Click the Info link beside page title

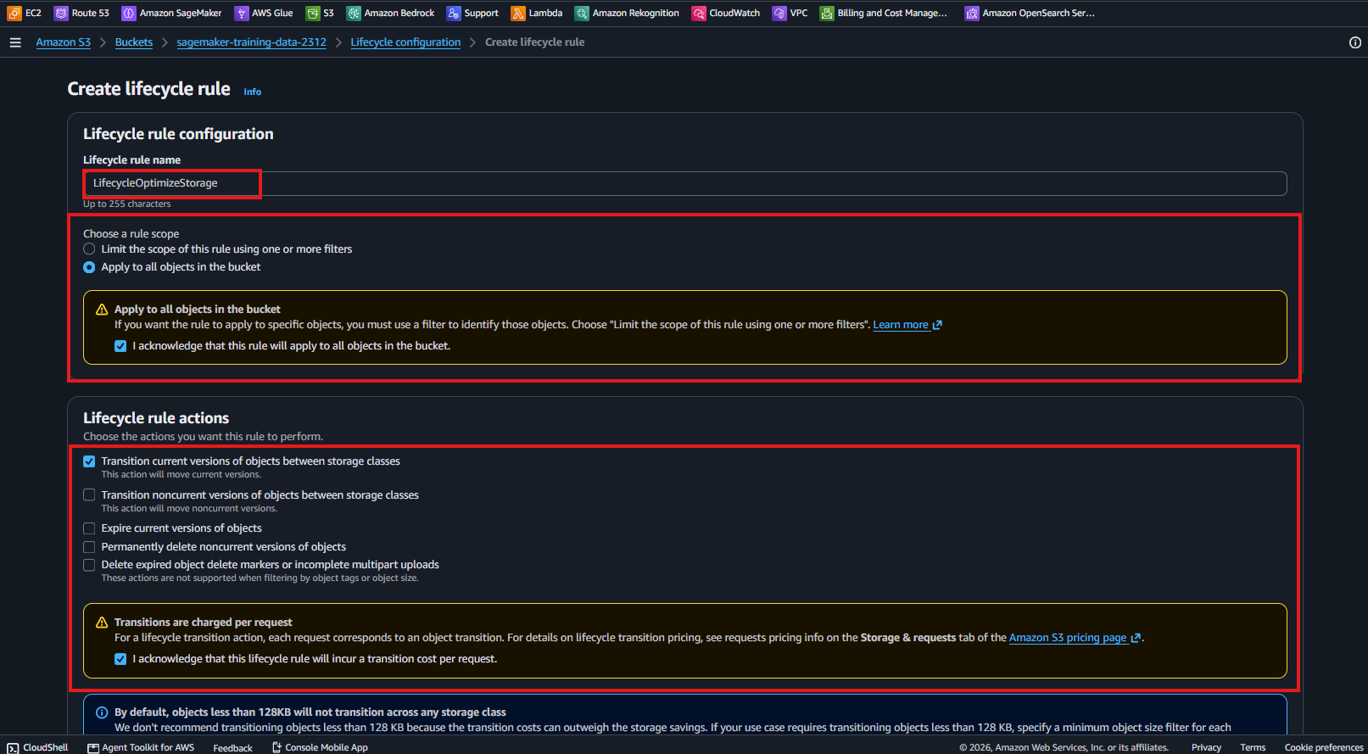point(253,92)
